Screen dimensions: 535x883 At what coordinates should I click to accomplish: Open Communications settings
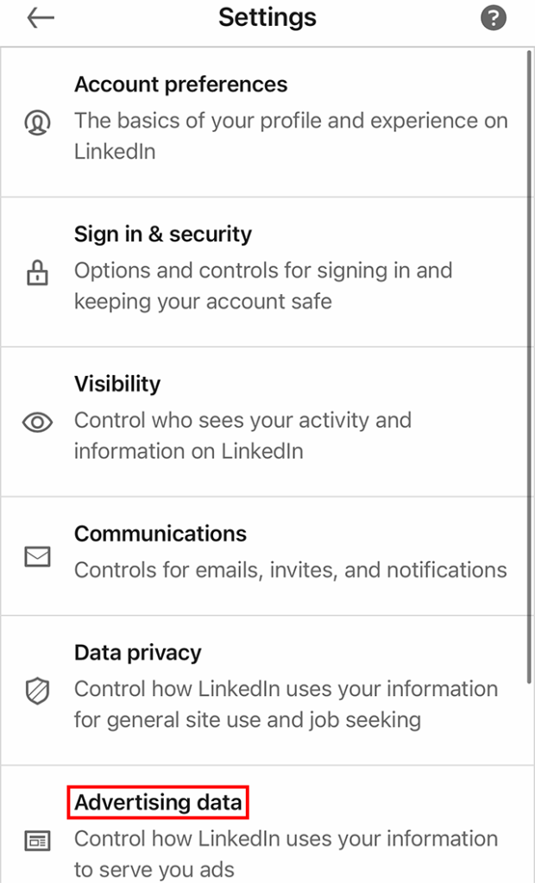pyautogui.click(x=160, y=534)
